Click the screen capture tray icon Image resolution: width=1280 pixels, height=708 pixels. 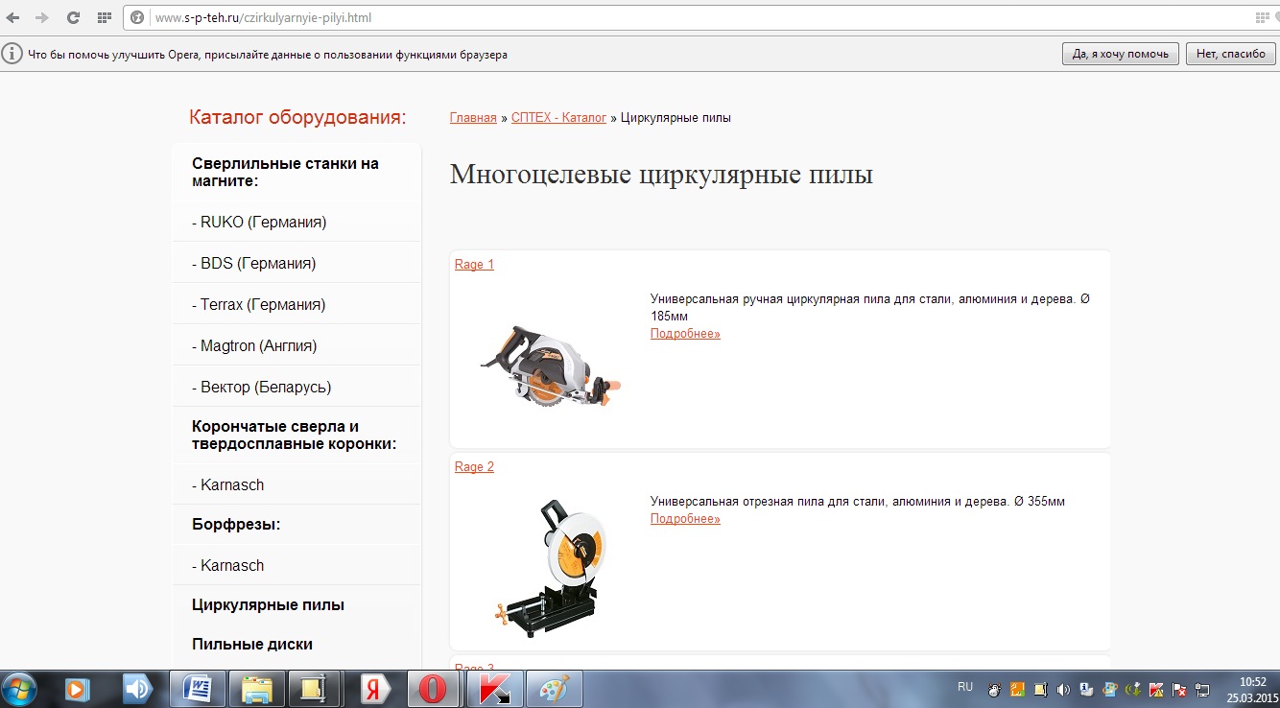pyautogui.click(x=1040, y=689)
